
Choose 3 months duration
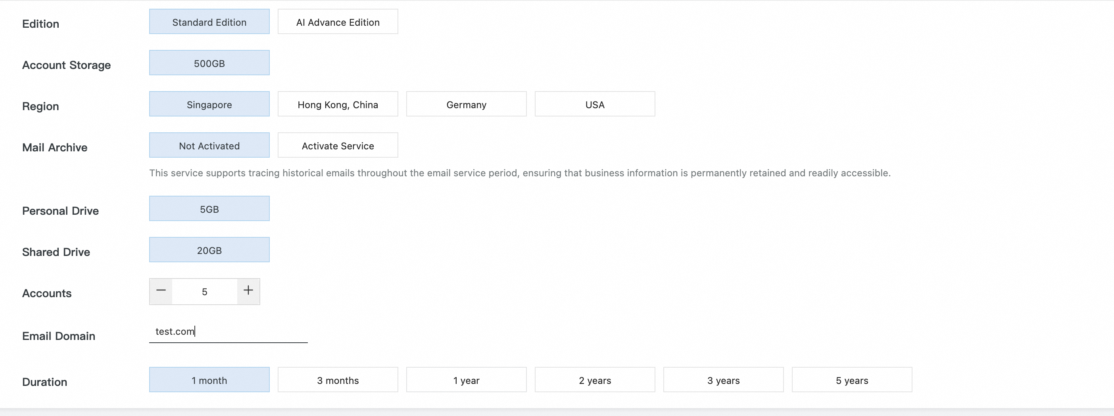click(x=338, y=380)
